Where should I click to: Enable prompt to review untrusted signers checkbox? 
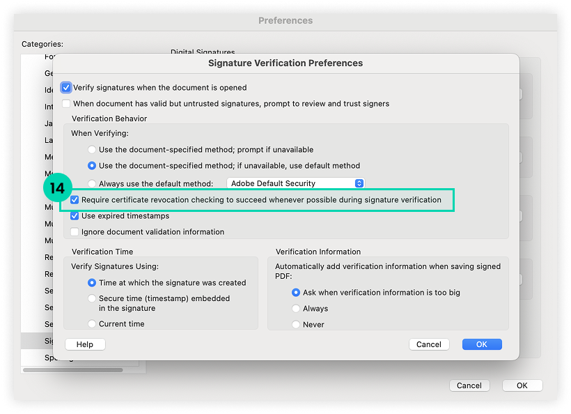[x=66, y=103]
